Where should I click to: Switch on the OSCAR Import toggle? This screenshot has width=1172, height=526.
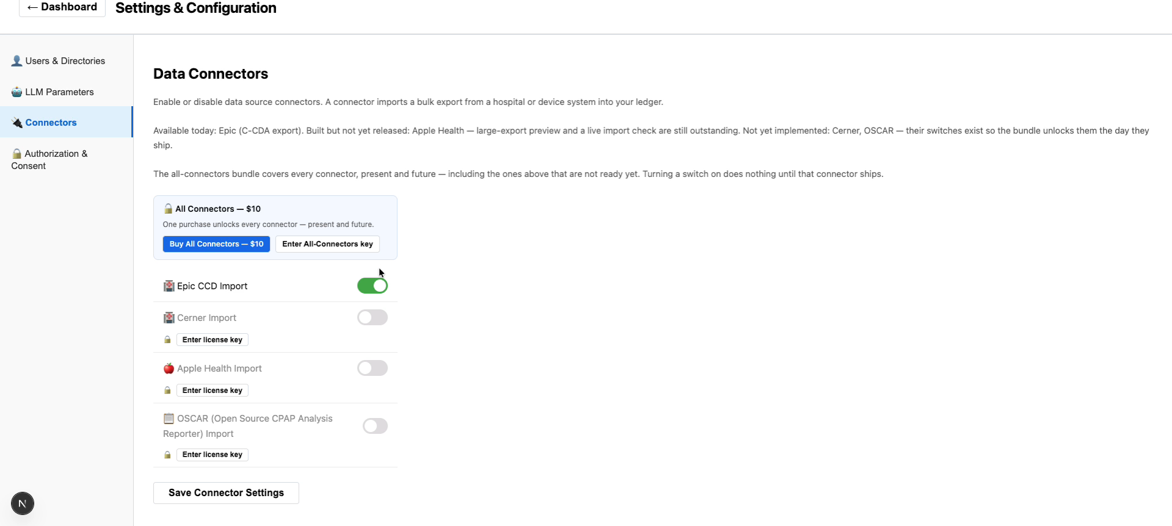(x=375, y=426)
